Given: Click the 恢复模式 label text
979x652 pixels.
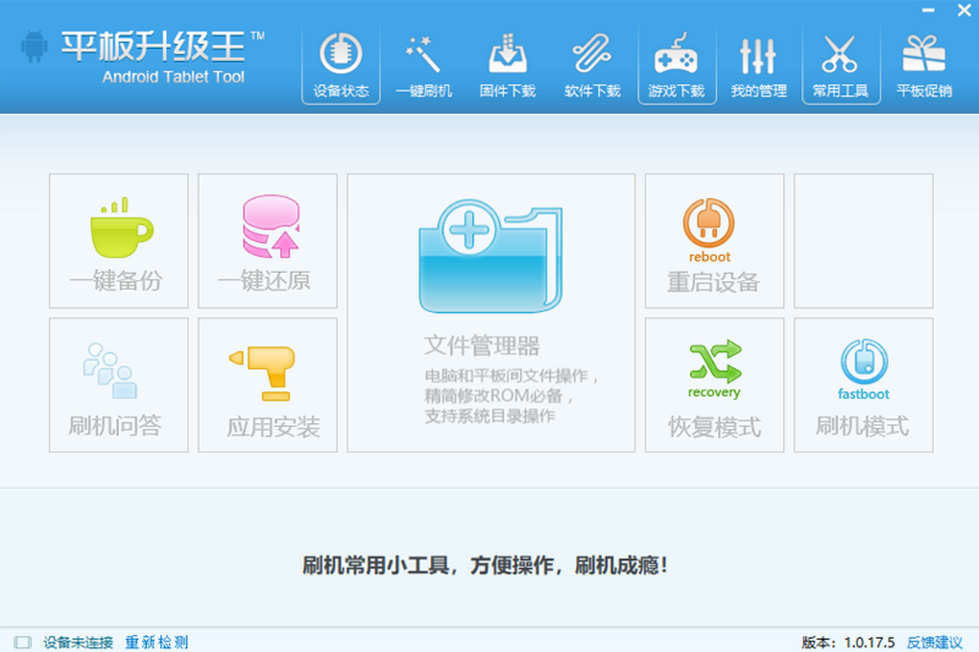Looking at the screenshot, I should point(715,426).
